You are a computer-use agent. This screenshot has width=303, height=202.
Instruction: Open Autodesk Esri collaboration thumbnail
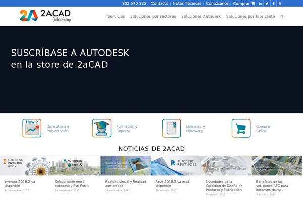point(75,166)
